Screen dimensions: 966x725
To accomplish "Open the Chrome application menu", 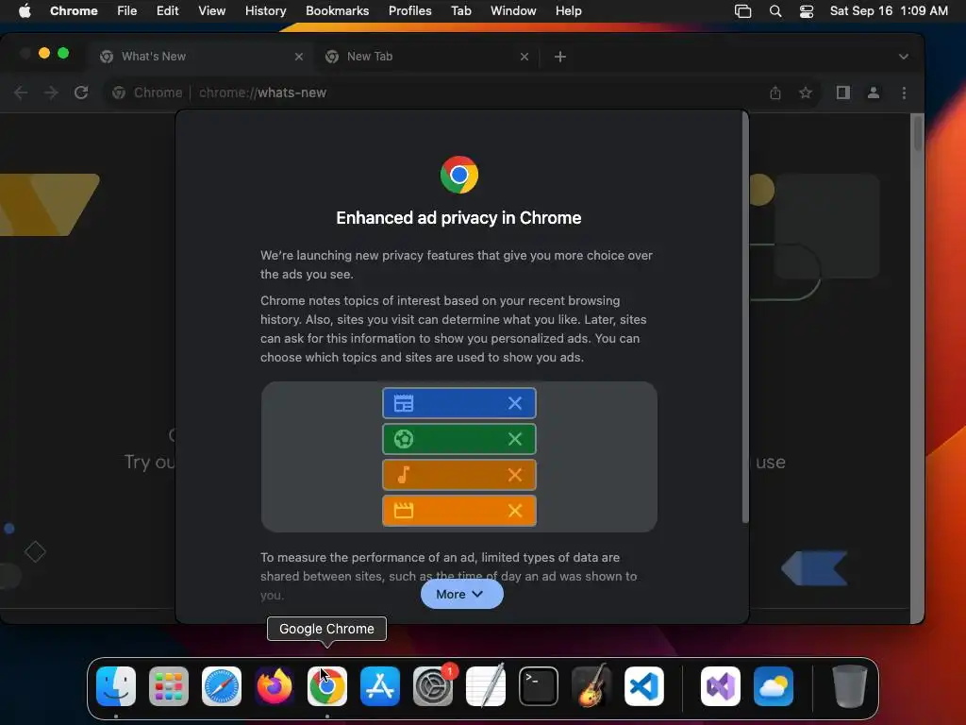I will (74, 10).
